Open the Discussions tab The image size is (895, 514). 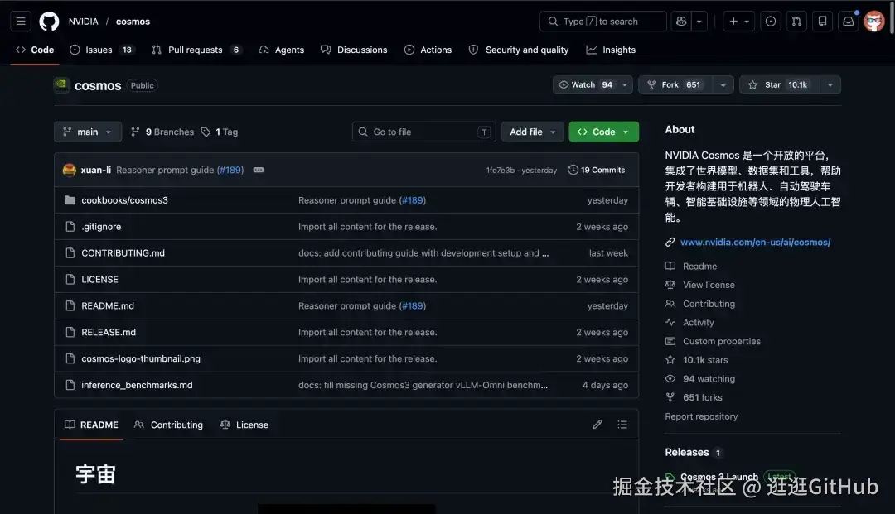click(354, 50)
